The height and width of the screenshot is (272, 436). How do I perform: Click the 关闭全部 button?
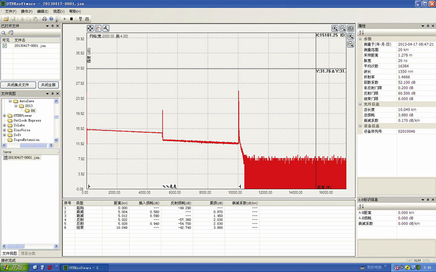click(x=48, y=85)
